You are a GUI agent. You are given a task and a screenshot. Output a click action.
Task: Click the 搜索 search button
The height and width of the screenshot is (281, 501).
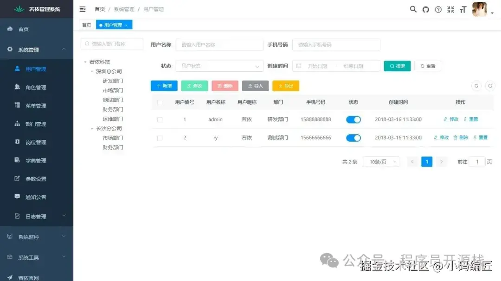tap(397, 66)
